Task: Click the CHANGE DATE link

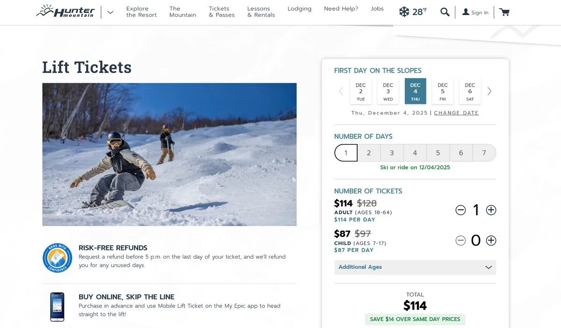Action: click(456, 113)
